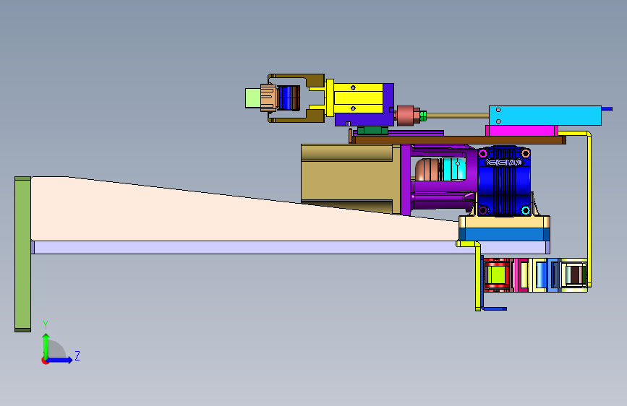Select the light green workpiece in gripper
The width and height of the screenshot is (627, 406).
pyautogui.click(x=252, y=98)
